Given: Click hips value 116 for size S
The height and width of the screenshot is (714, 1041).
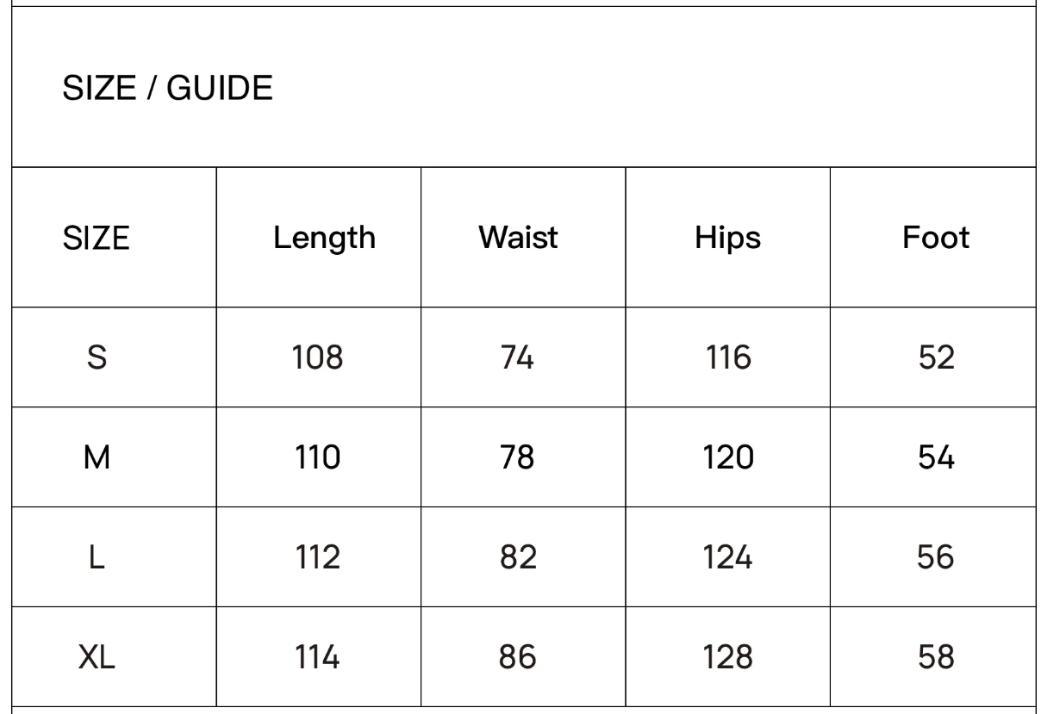Looking at the screenshot, I should 728,357.
